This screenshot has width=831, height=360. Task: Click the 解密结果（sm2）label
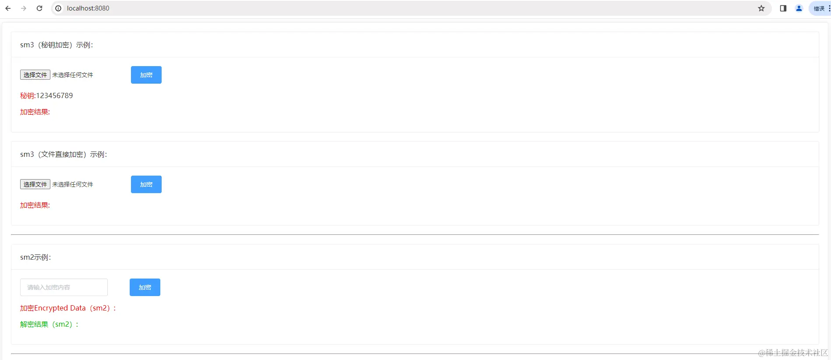pos(49,325)
